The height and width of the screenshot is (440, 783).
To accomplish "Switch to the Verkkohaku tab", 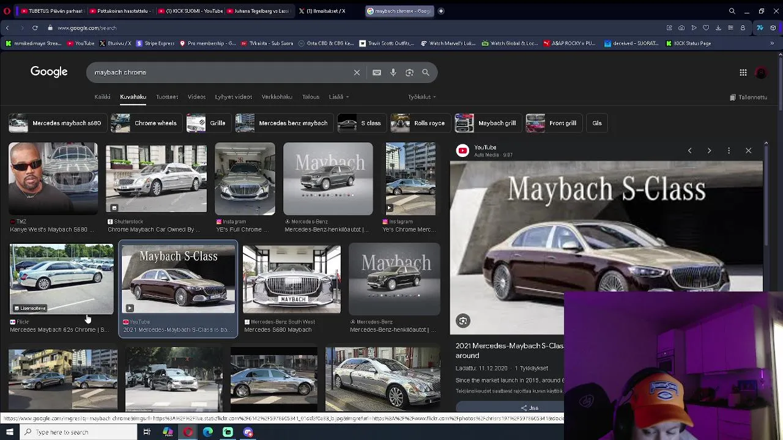I will pyautogui.click(x=276, y=97).
